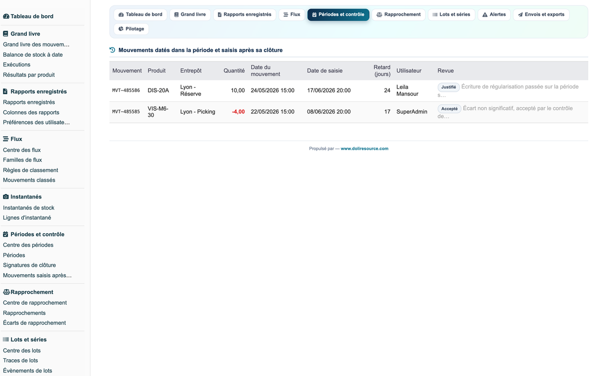Open Lignes d'instantané

(x=27, y=218)
